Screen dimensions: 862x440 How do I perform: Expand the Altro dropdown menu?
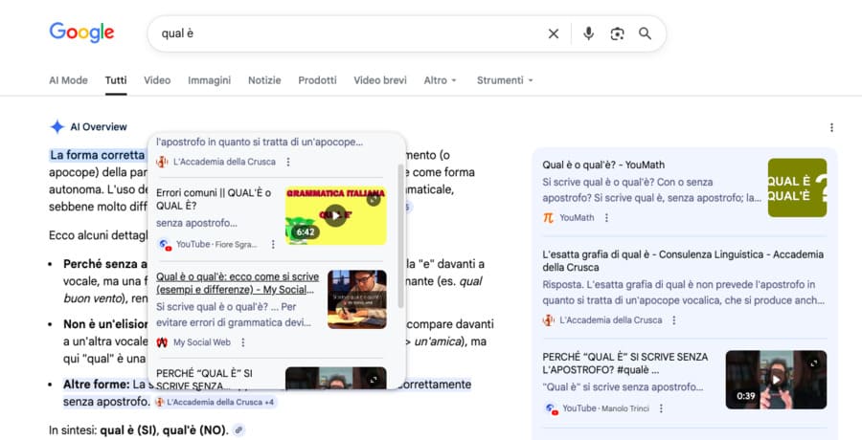tap(441, 80)
